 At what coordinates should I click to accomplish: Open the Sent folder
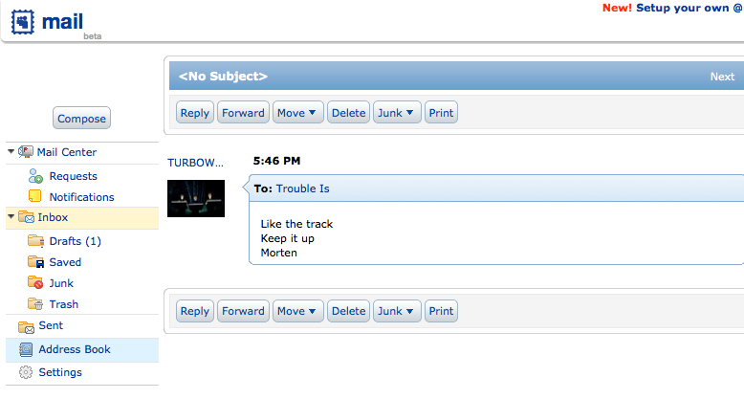click(x=50, y=326)
